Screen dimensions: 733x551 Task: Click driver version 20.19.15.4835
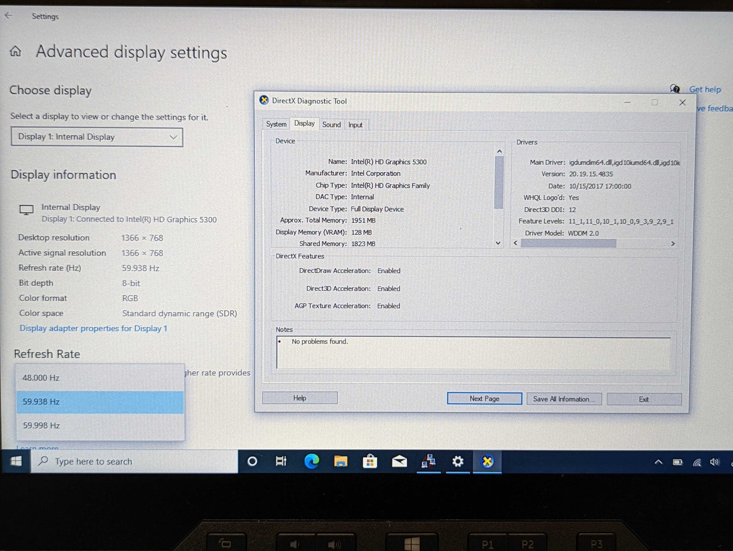(591, 174)
